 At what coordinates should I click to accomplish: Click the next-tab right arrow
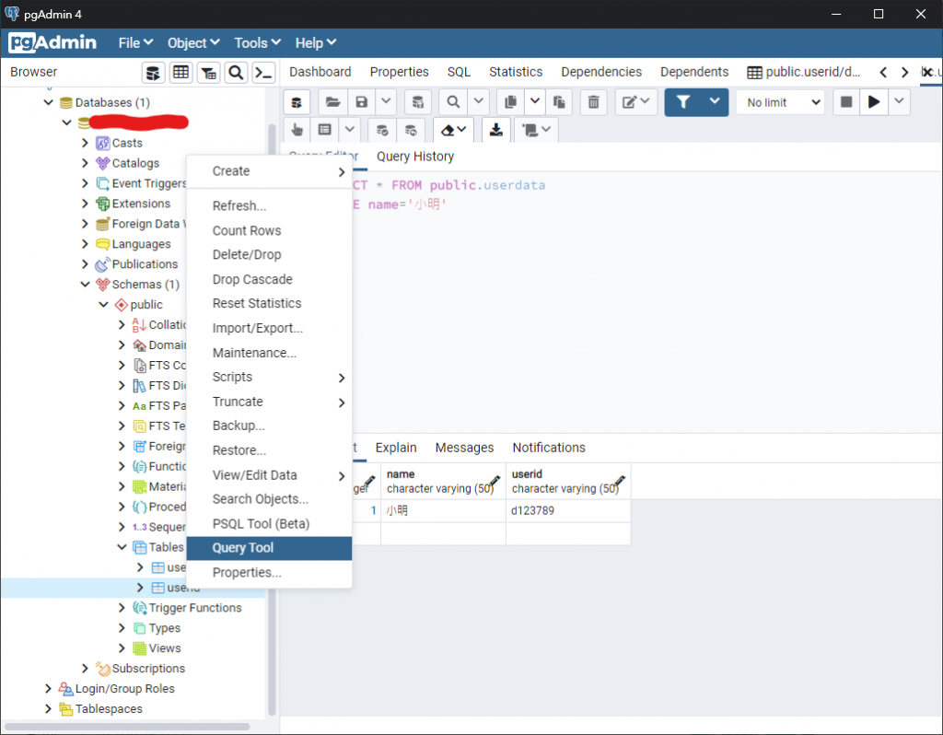(x=905, y=72)
